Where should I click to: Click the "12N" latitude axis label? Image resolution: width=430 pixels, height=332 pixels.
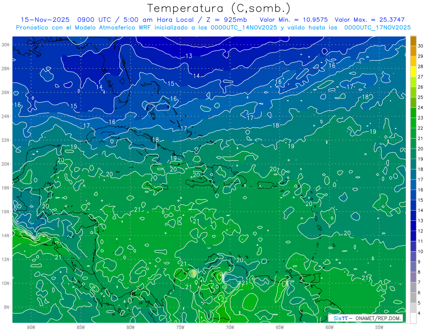pos(5,259)
